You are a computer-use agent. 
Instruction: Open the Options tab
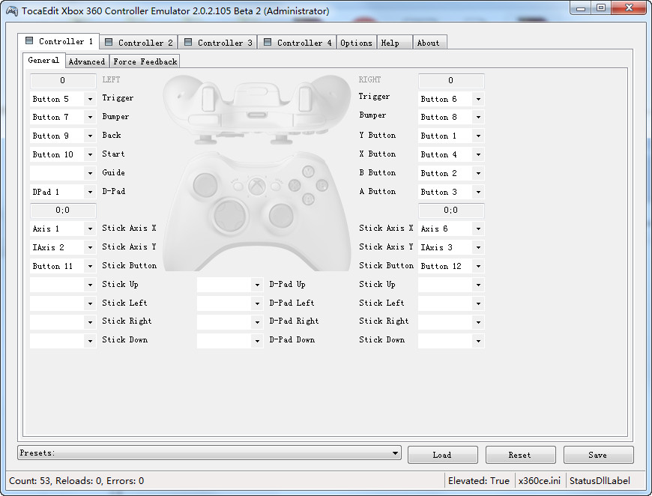click(x=357, y=43)
